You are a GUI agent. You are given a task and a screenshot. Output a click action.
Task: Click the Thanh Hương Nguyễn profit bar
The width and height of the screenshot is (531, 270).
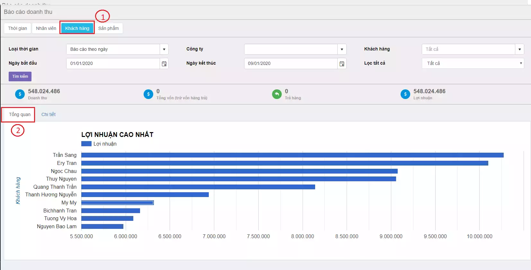145,195
